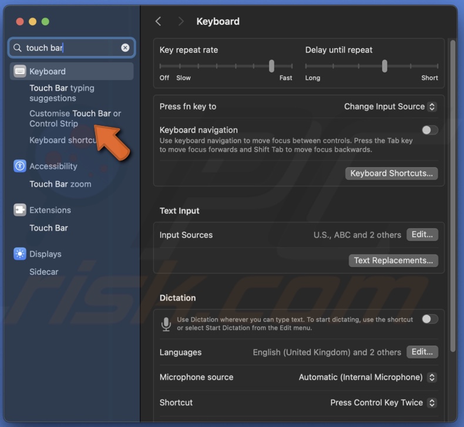Image resolution: width=464 pixels, height=427 pixels.
Task: Click in the touch bar search field
Action: [x=72, y=48]
